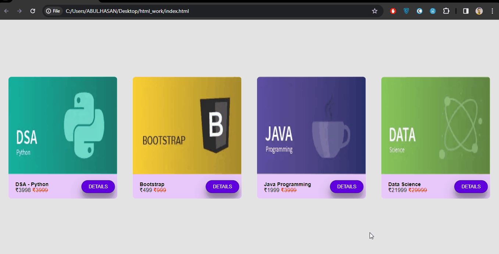The image size is (499, 254).
Task: Click the 'Java Programming' course title
Action: point(288,184)
